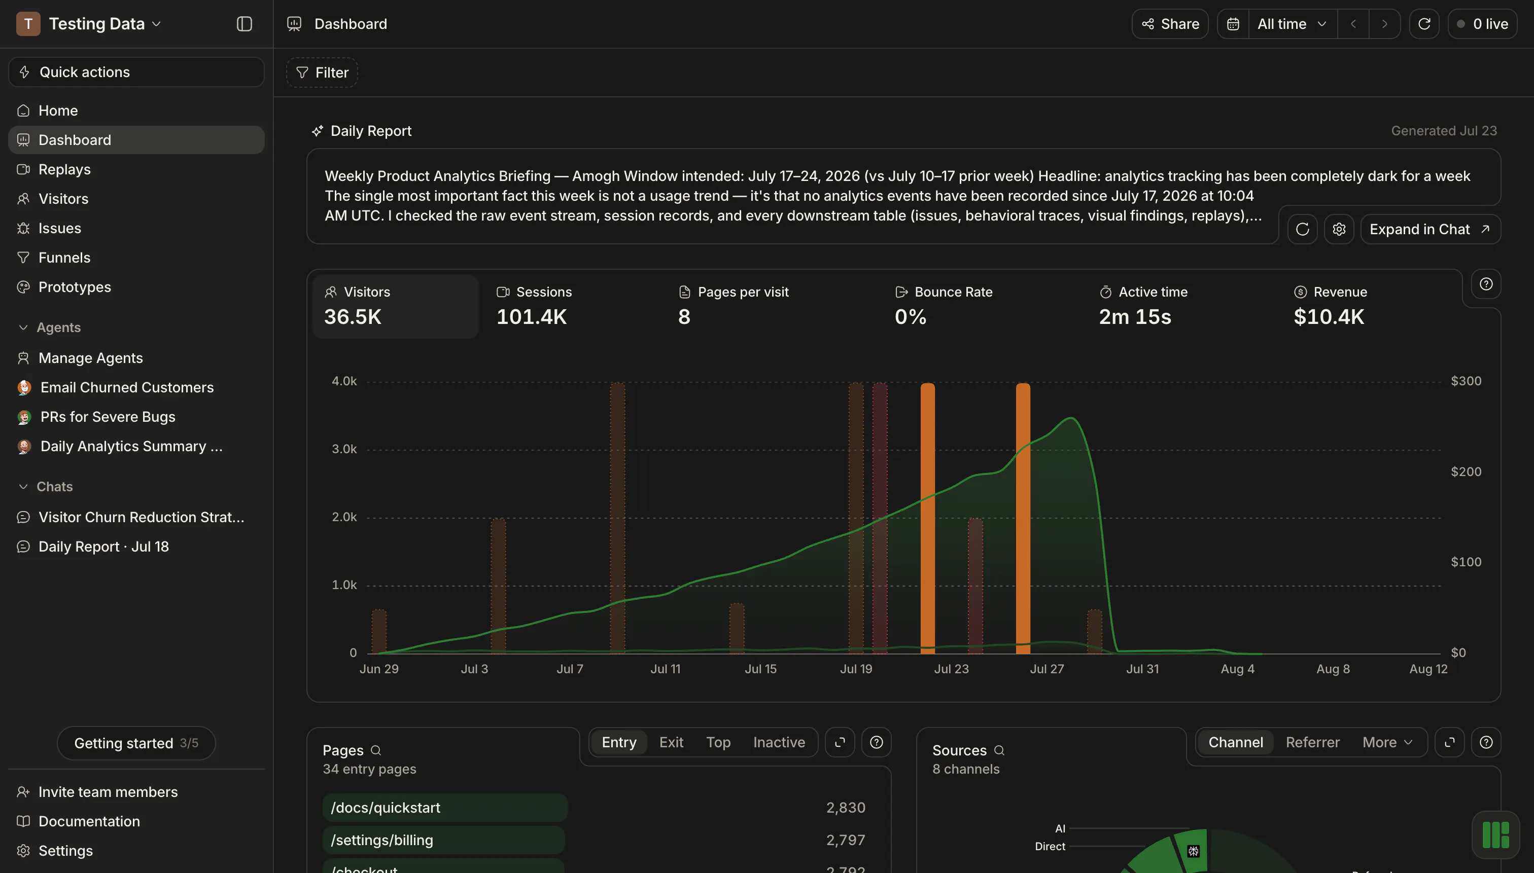Select the Visitors metric card
The width and height of the screenshot is (1534, 873).
click(395, 306)
